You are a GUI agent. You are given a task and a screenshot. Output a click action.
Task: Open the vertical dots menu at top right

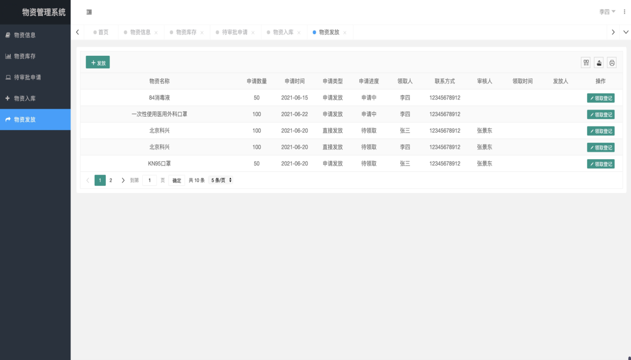coord(624,12)
